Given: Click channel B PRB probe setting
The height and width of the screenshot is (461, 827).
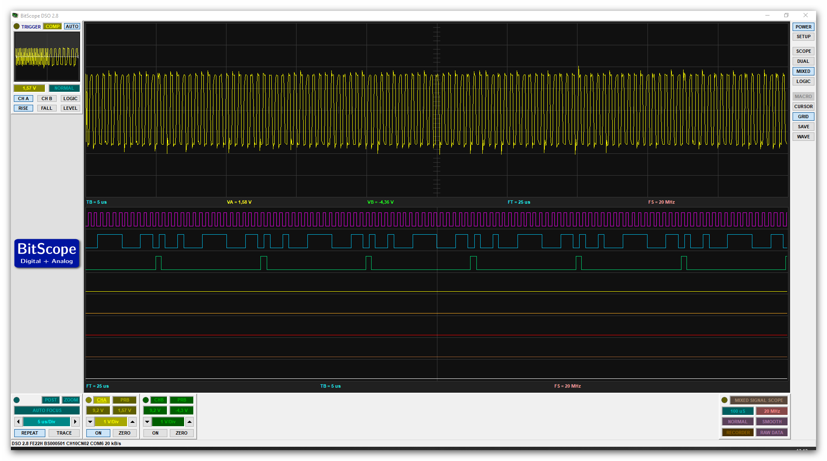Looking at the screenshot, I should [182, 400].
